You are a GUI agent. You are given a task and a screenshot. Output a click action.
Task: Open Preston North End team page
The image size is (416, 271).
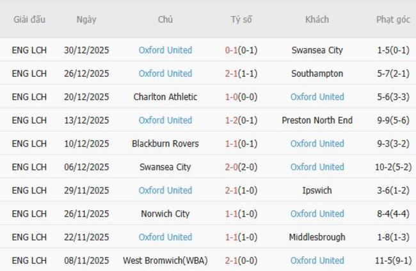pyautogui.click(x=317, y=120)
